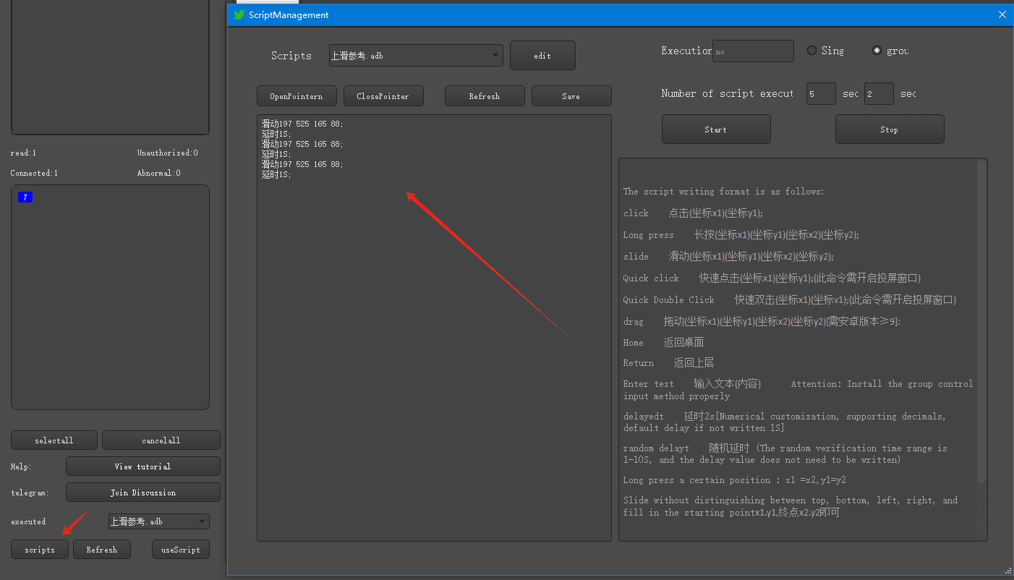Screen dimensions: 1014x580
Task: Close the ScriptManagement window
Action: tap(1002, 14)
